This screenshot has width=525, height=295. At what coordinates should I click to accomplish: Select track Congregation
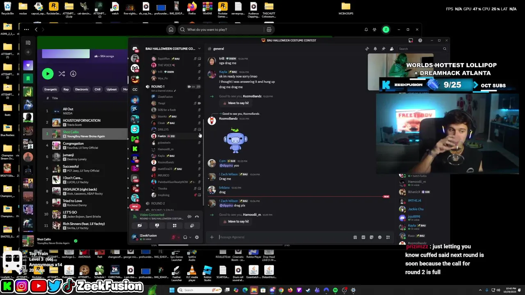point(85,145)
